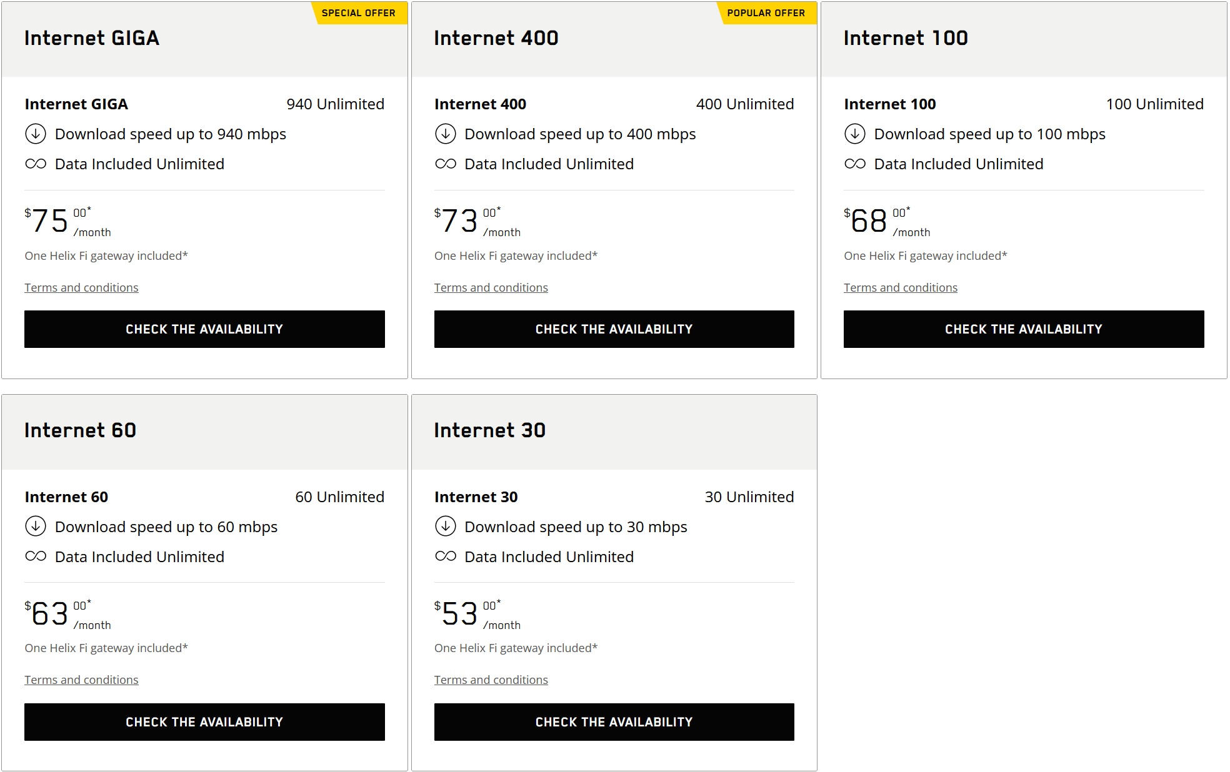Click the download speed icon for Internet 400
Image resolution: width=1230 pixels, height=772 pixels.
[446, 134]
